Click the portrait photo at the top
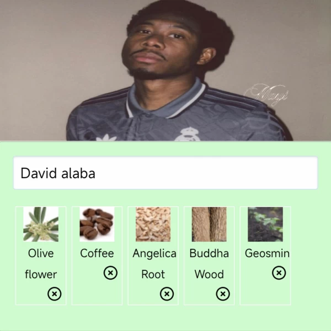Screen dimensions: 331x331 pyautogui.click(x=165, y=70)
